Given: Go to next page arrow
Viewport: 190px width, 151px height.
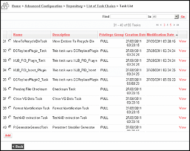Looking at the screenshot, I should (x=174, y=25).
